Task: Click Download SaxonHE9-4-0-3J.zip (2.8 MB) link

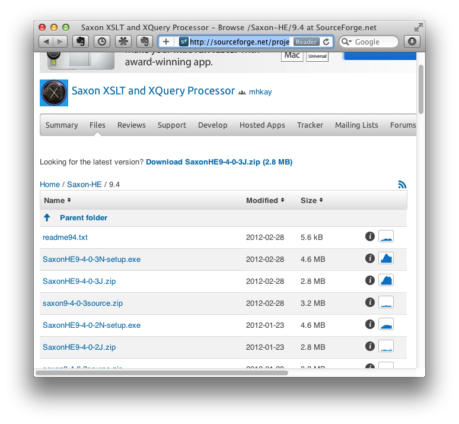Action: [x=219, y=162]
